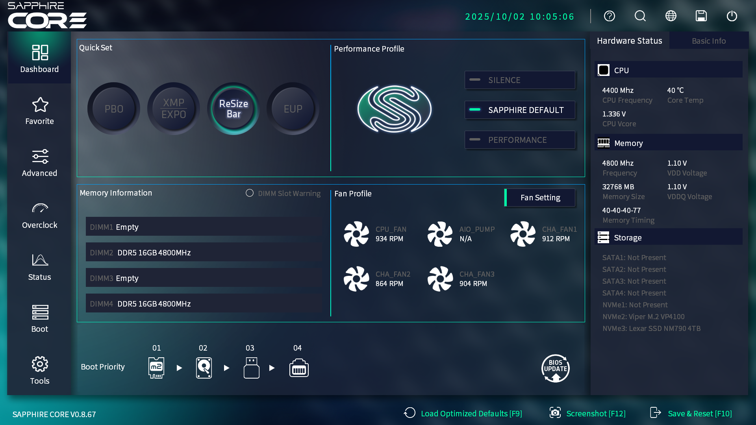Click the help question mark icon
This screenshot has height=425, width=756.
[x=609, y=16]
